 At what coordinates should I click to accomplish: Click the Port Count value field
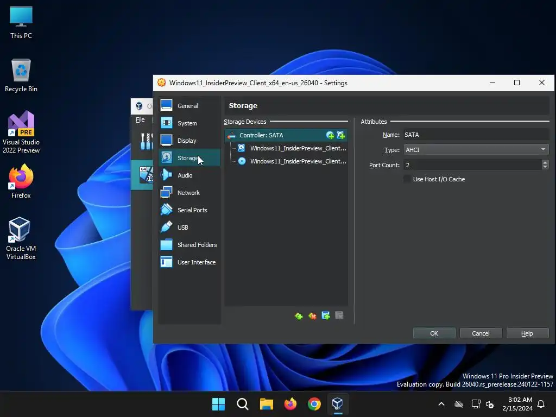pos(473,165)
